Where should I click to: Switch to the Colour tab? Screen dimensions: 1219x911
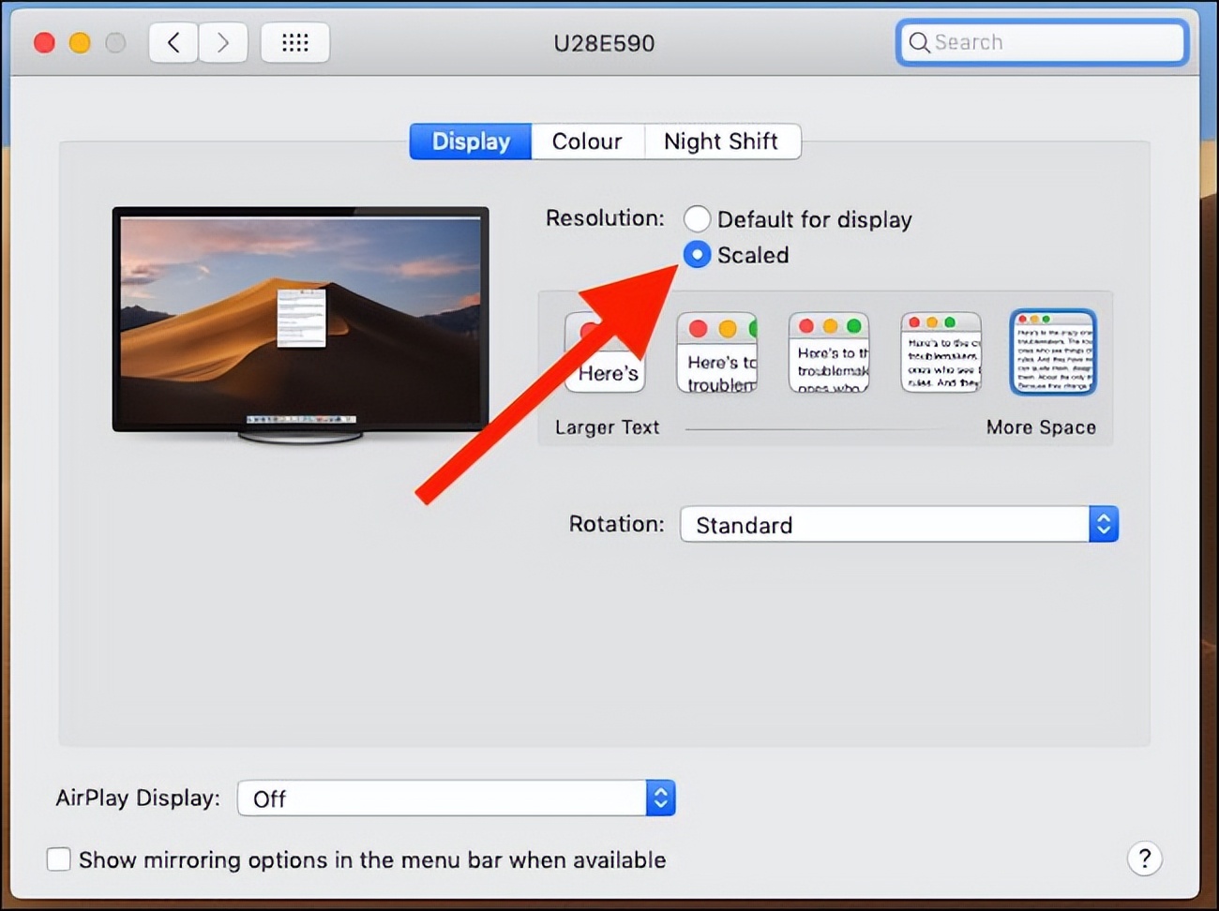(587, 141)
